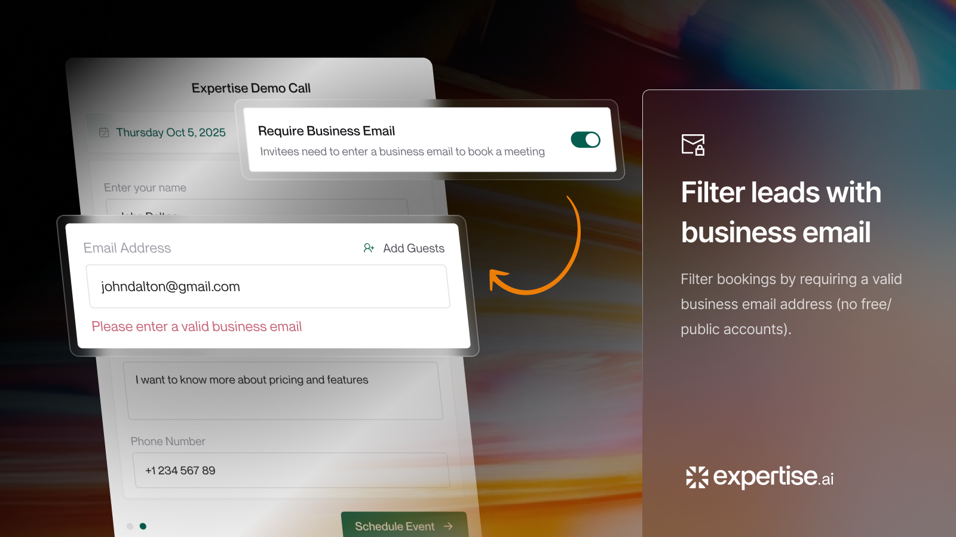The width and height of the screenshot is (956, 537).
Task: Select the johndalton@gmail.com email field
Action: (269, 286)
